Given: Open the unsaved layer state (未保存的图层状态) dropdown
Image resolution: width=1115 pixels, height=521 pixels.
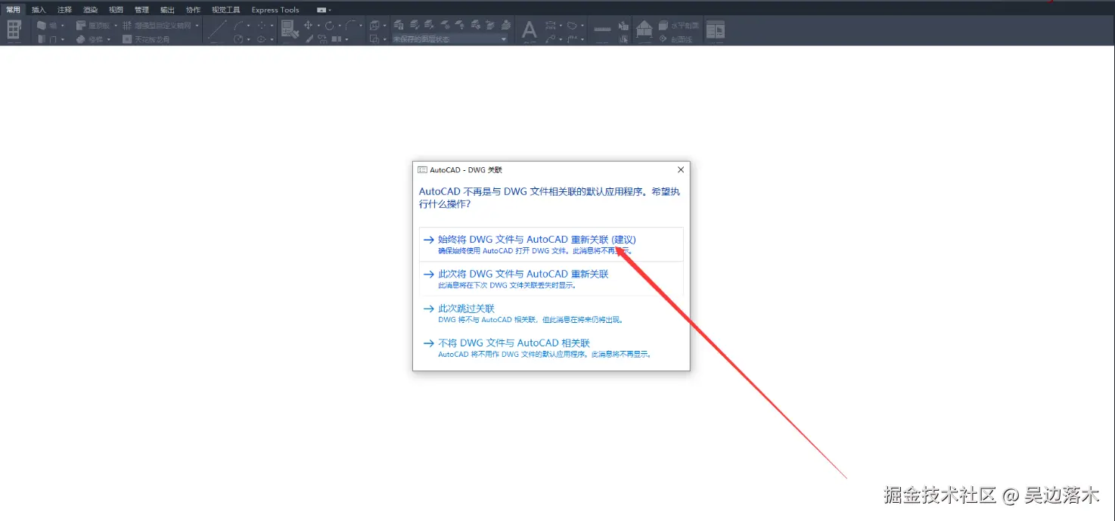Looking at the screenshot, I should [504, 39].
